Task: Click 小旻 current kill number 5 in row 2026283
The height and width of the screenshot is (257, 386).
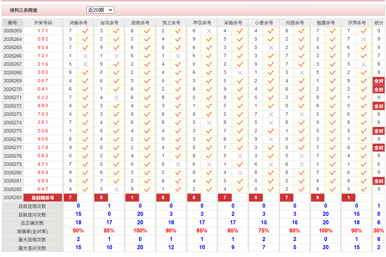Action: tap(256, 197)
